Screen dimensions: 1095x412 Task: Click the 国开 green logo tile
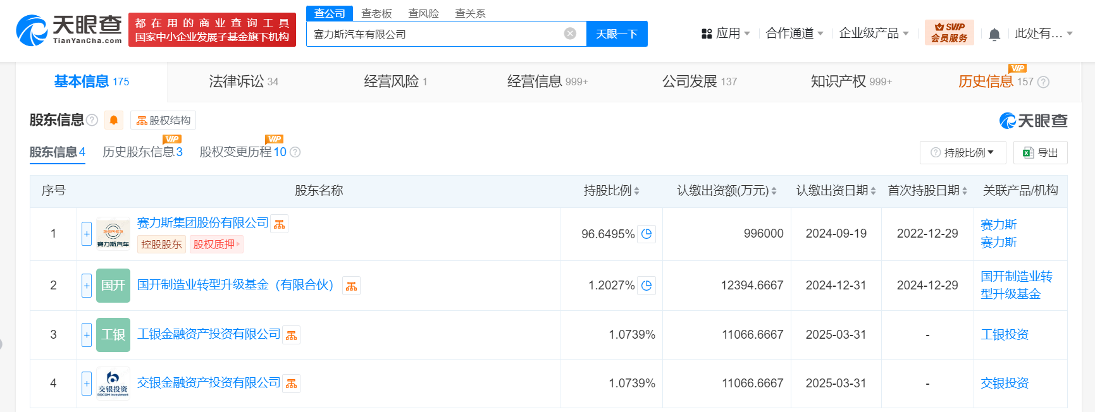tap(113, 286)
